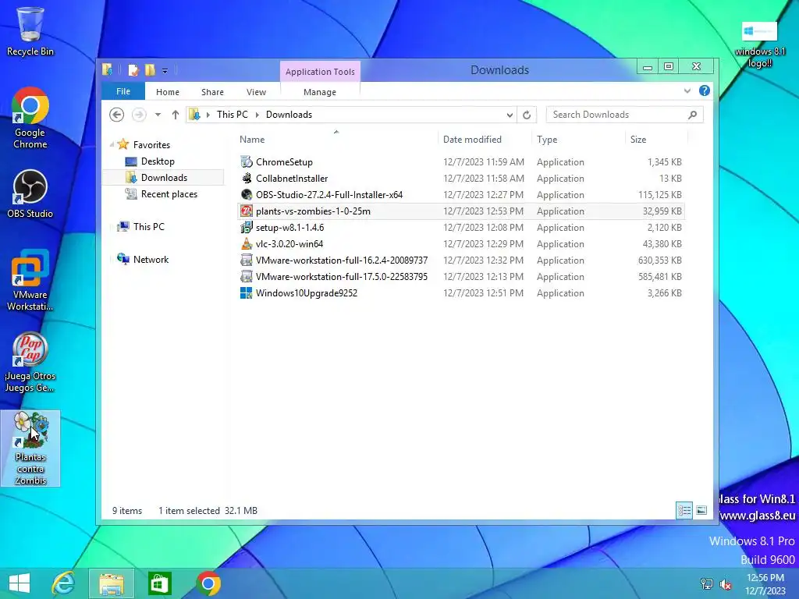Select Network in the navigation pane

coord(151,259)
